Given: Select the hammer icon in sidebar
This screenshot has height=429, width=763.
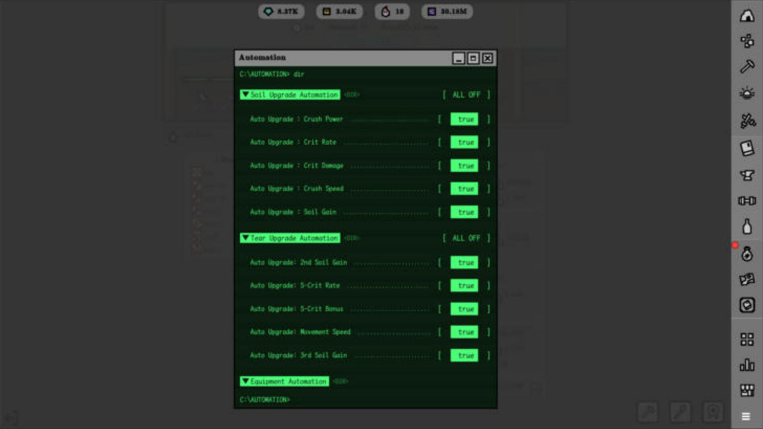Looking at the screenshot, I should click(747, 66).
